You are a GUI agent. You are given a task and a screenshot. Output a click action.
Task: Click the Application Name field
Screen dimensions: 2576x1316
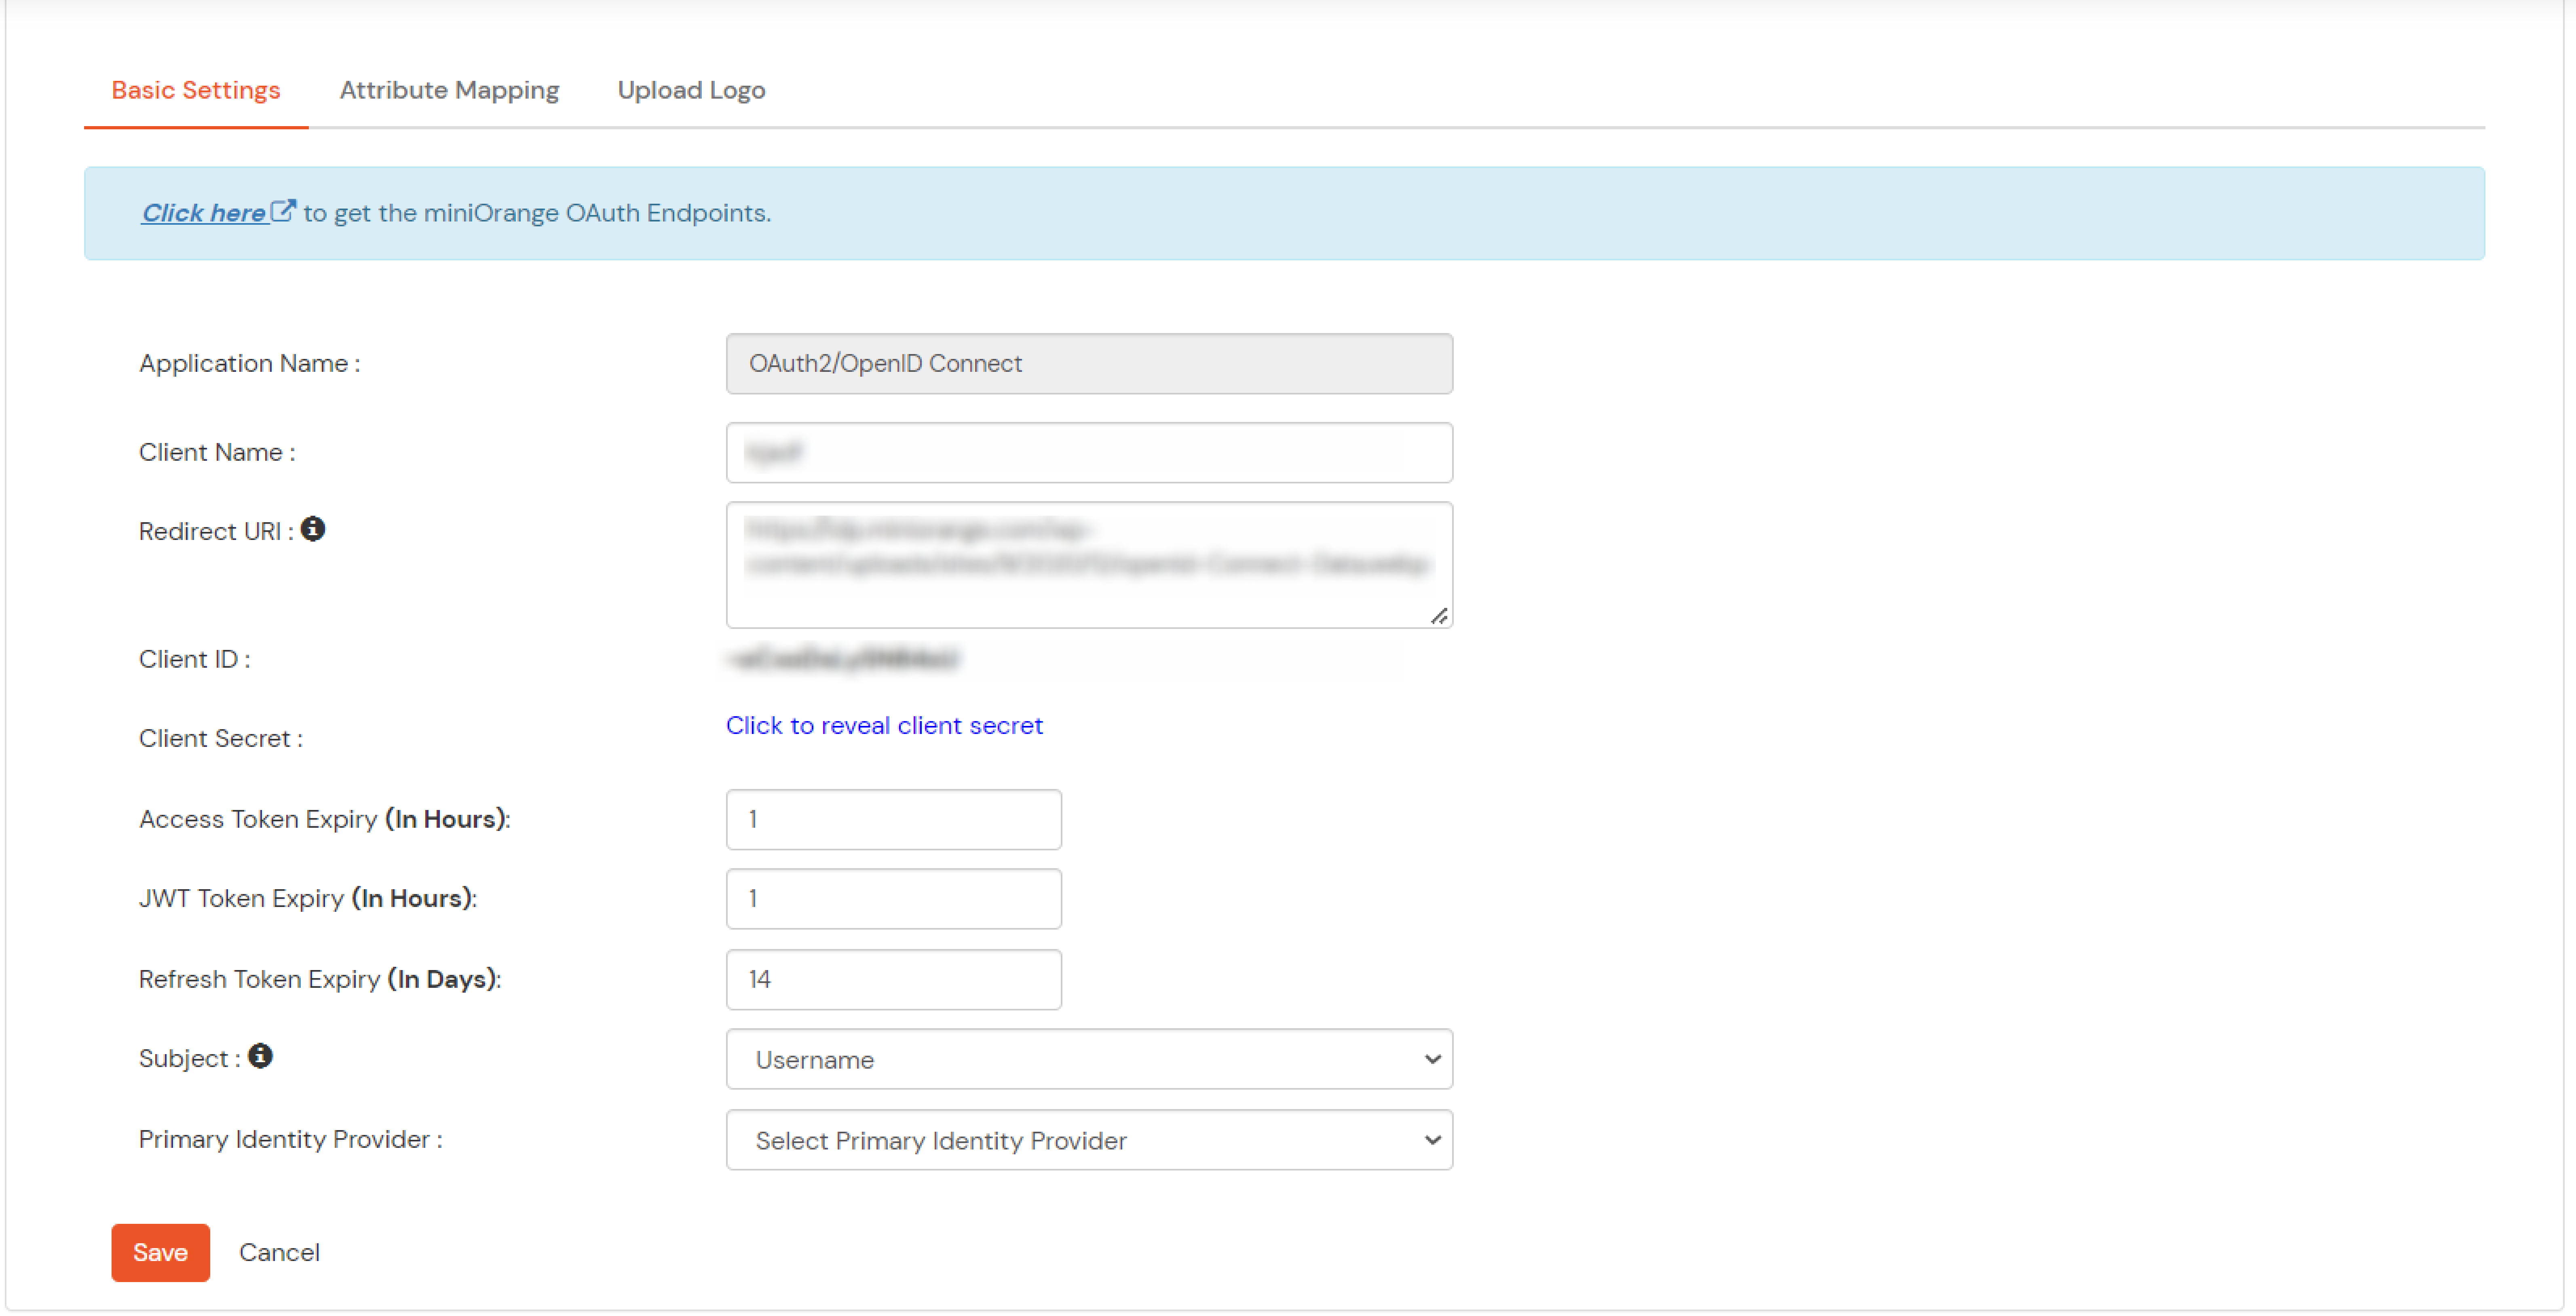(1089, 363)
